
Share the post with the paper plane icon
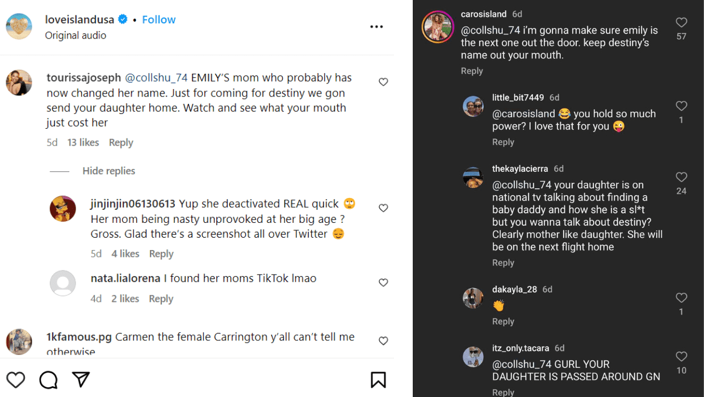(81, 379)
